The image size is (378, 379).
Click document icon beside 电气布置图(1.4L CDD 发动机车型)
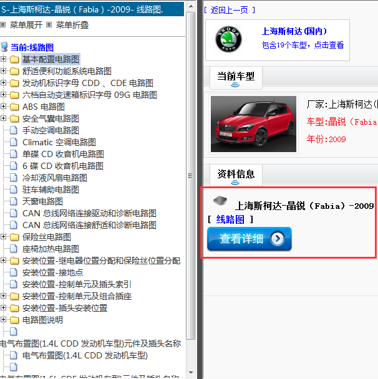pyautogui.click(x=14, y=355)
